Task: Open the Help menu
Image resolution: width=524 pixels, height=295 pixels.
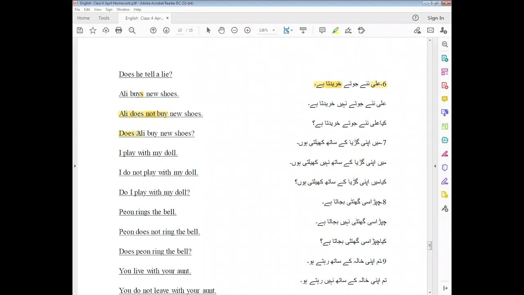Action: 138,9
